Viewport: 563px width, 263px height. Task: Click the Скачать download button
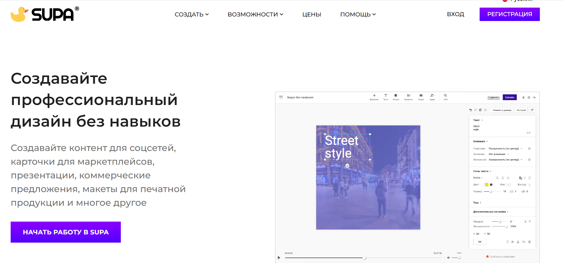click(510, 97)
